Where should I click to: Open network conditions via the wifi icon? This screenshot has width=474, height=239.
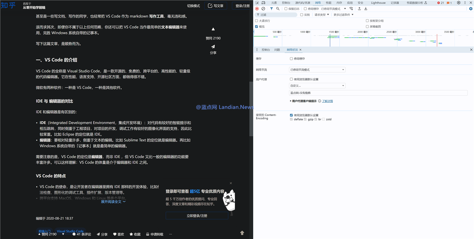click(x=351, y=8)
